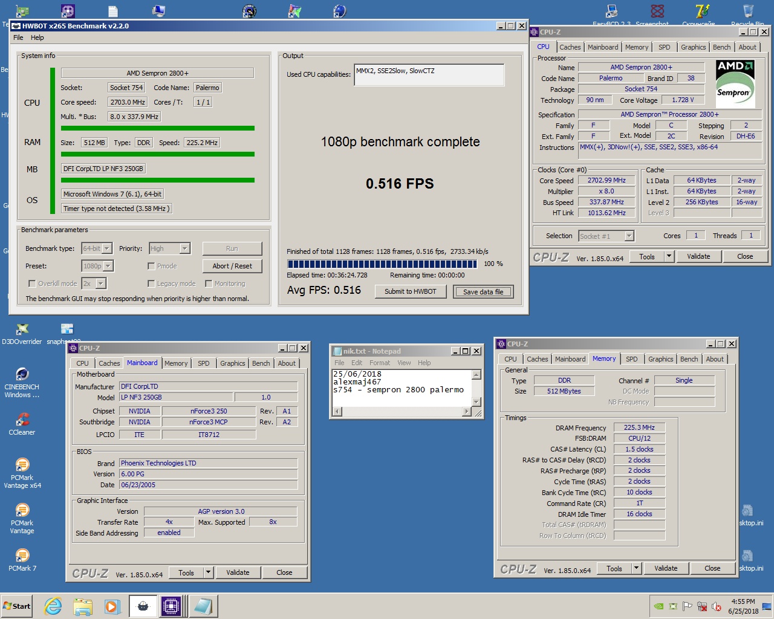Image resolution: width=774 pixels, height=619 pixels.
Task: Switch to Graphics tab in Memory CPU-Z window
Action: pos(660,359)
